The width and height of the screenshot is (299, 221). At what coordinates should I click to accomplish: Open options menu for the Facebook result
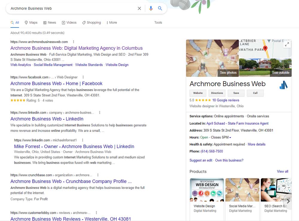[x=83, y=77]
